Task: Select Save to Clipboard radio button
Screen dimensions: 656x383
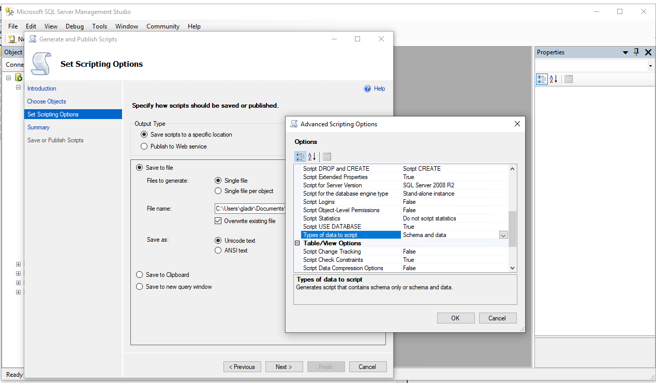Action: 139,275
